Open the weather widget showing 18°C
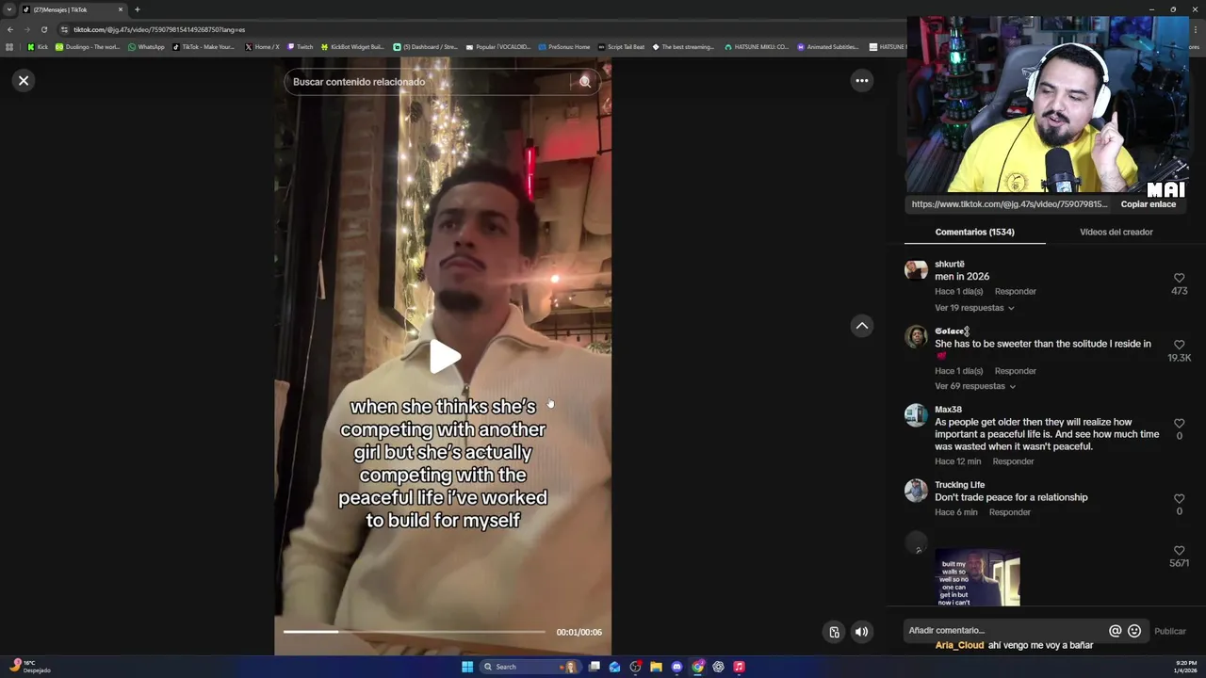This screenshot has width=1206, height=678. click(x=28, y=667)
